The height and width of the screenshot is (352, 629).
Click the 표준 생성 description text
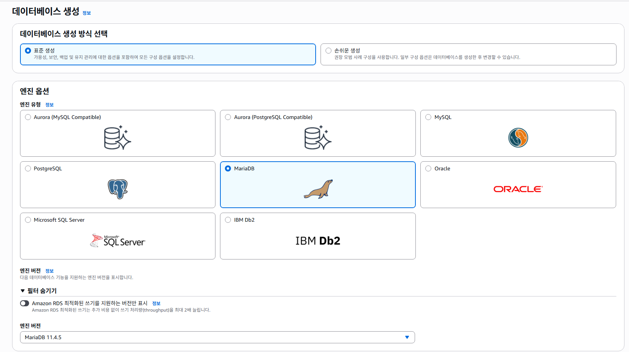[x=114, y=57]
